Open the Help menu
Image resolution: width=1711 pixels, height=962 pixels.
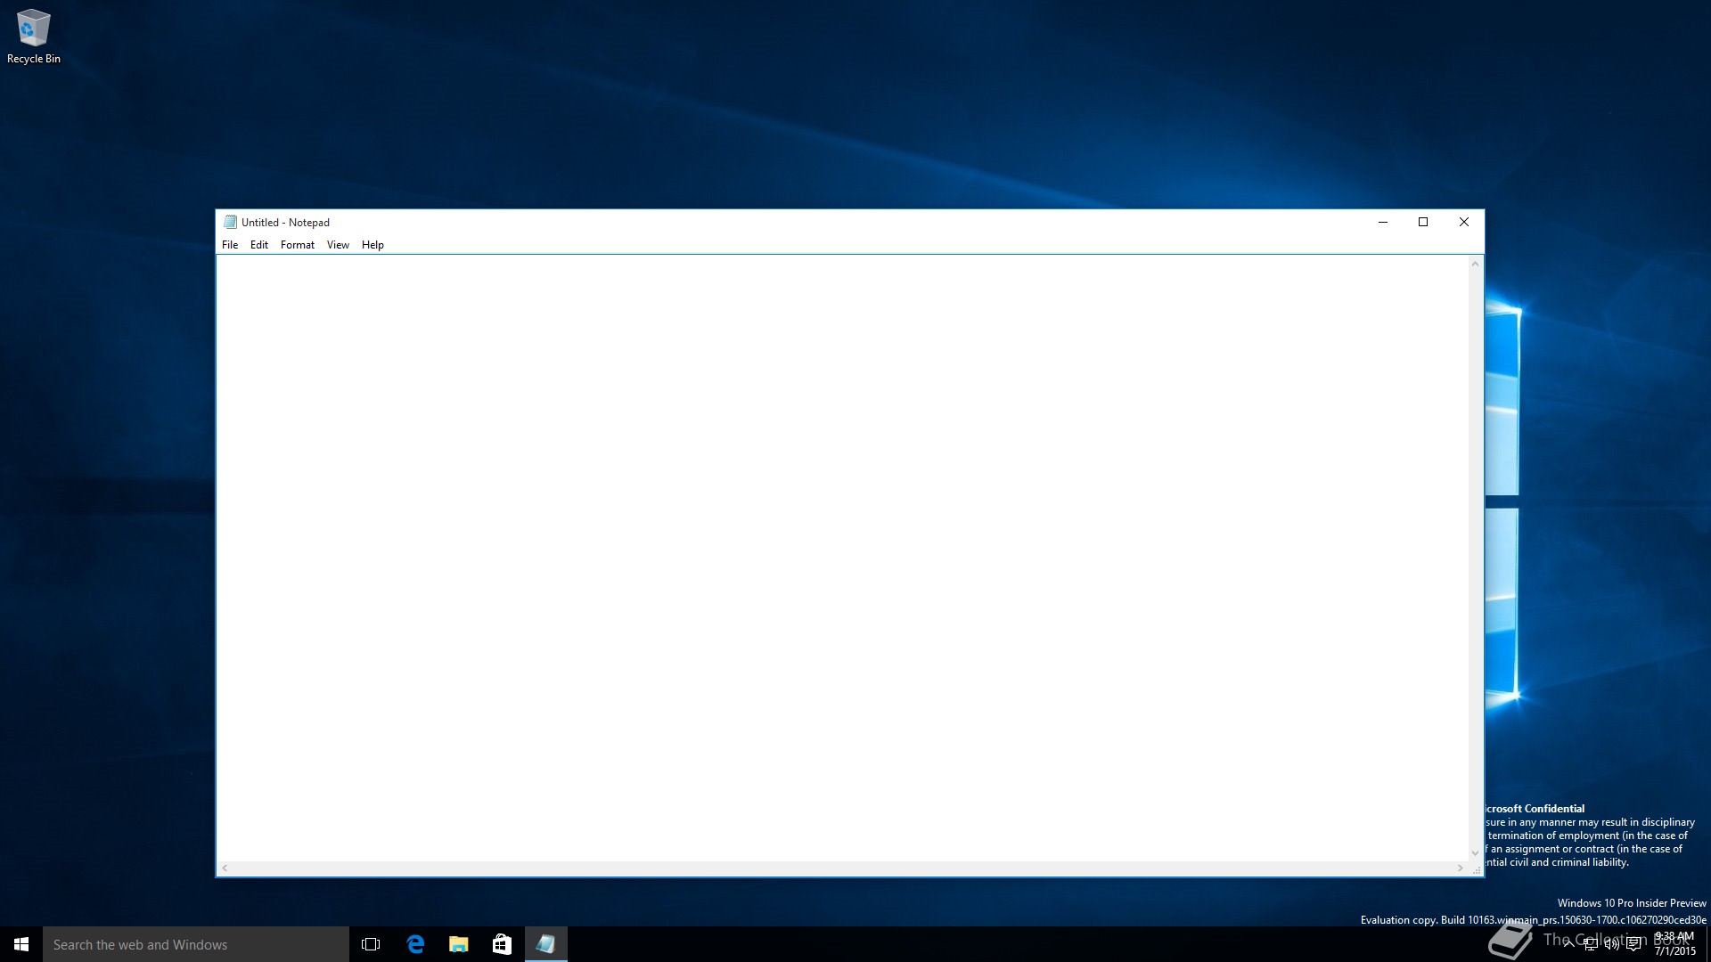372,245
